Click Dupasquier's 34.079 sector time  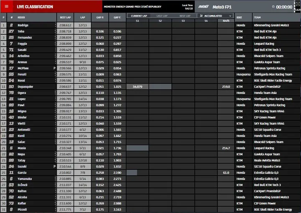(138, 87)
